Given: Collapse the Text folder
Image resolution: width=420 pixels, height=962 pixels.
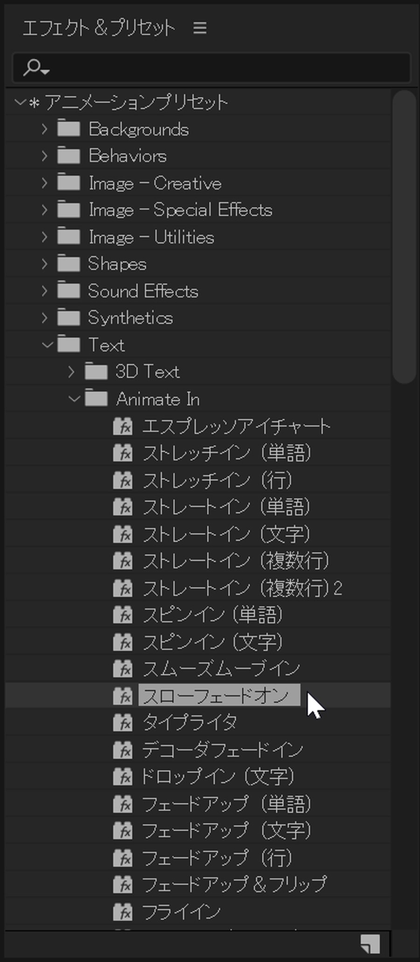Looking at the screenshot, I should [47, 345].
